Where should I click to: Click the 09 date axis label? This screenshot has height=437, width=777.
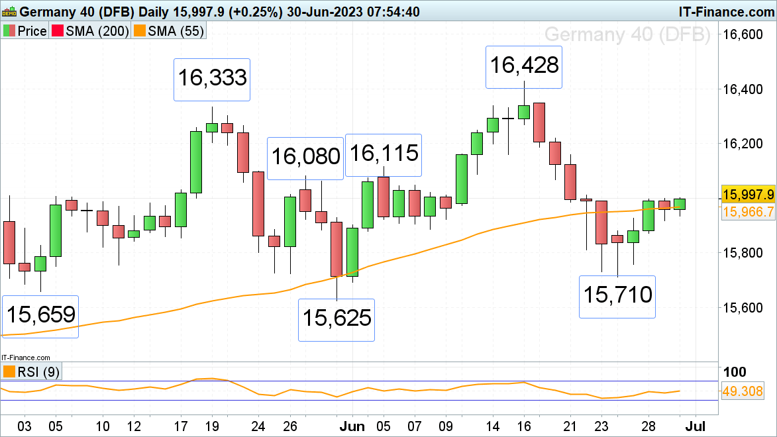(x=446, y=426)
